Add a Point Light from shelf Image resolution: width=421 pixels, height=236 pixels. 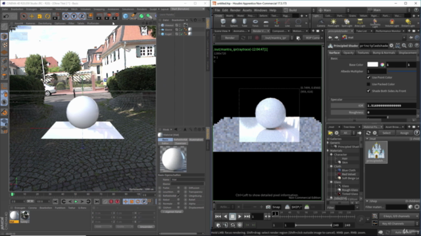coord(334,23)
